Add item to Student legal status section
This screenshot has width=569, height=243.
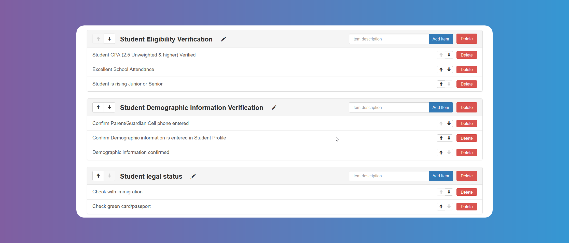(x=440, y=176)
